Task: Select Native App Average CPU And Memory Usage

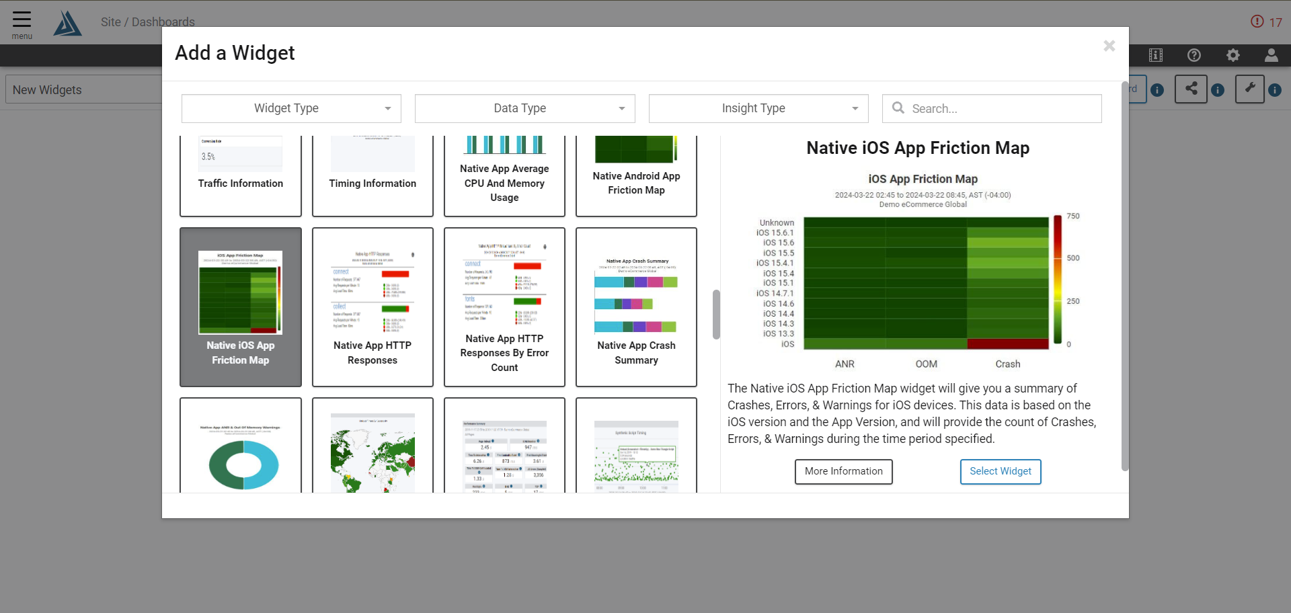Action: [504, 176]
